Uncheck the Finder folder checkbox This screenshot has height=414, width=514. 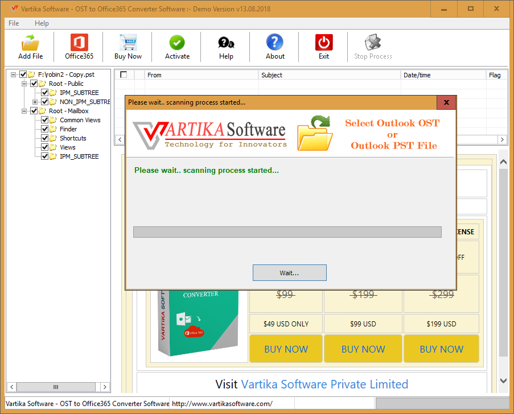coord(44,129)
